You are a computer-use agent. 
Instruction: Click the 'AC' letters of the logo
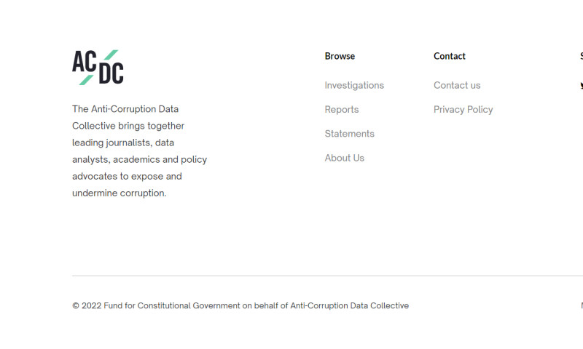point(84,61)
